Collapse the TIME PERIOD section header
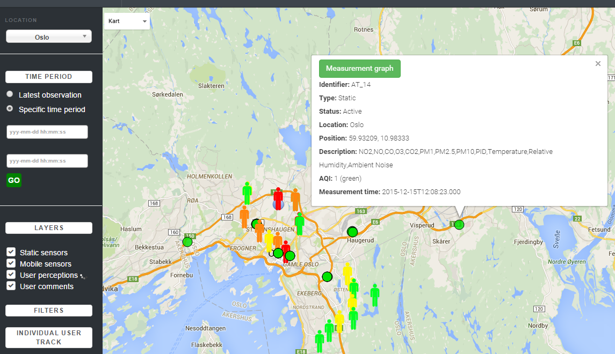The height and width of the screenshot is (354, 615). pyautogui.click(x=49, y=77)
